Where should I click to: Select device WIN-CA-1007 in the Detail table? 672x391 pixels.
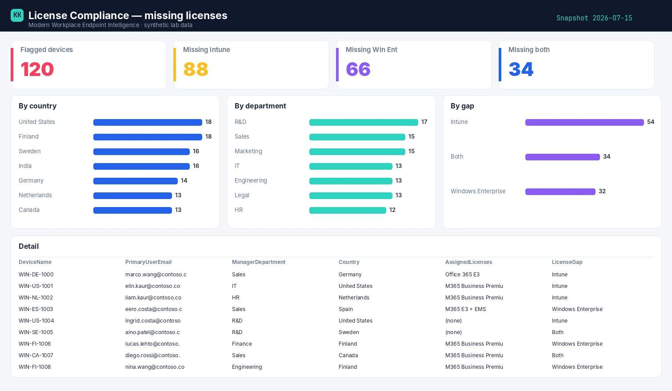(36, 355)
